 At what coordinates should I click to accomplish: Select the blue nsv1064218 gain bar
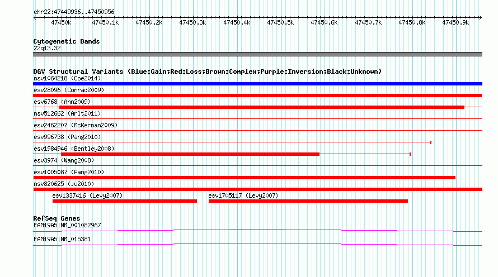click(257, 84)
